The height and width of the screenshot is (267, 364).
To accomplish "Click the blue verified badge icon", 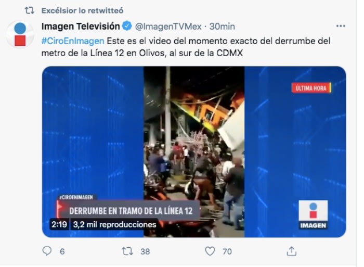I will point(127,26).
